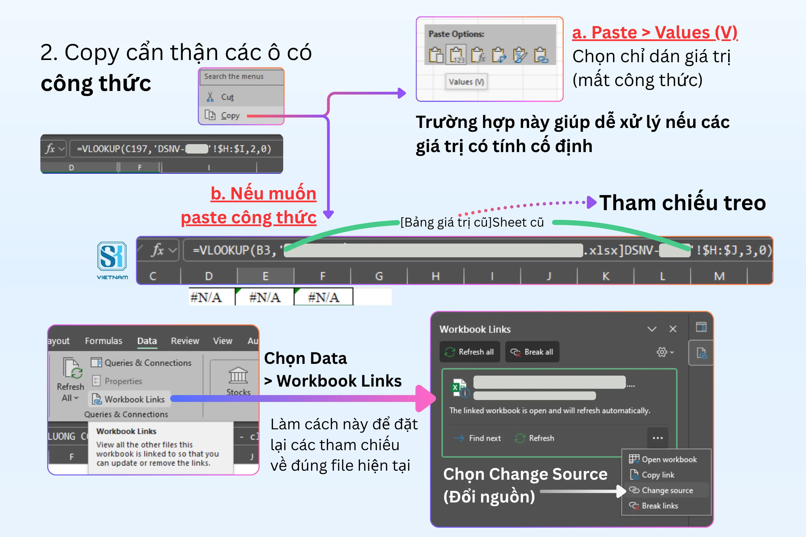The width and height of the screenshot is (806, 537).
Task: Click the "Values (V)" tooltip label
Action: pyautogui.click(x=466, y=82)
